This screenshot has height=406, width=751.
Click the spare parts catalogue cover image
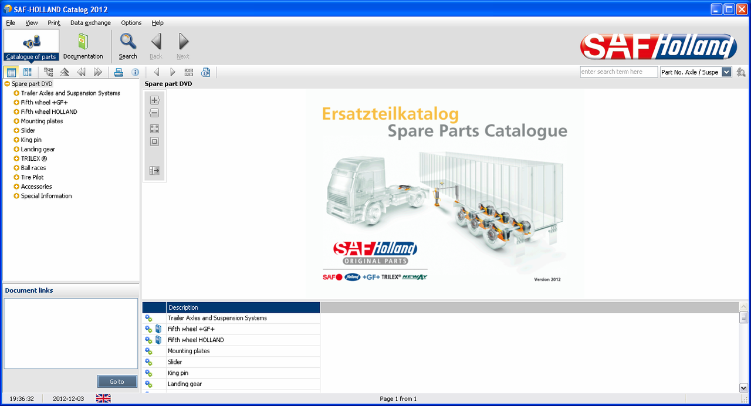[x=444, y=194]
